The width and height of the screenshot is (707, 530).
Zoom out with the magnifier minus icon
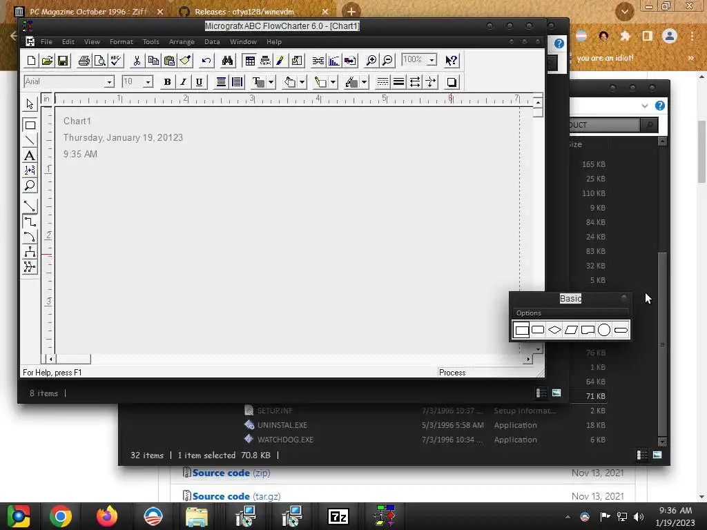click(x=388, y=61)
